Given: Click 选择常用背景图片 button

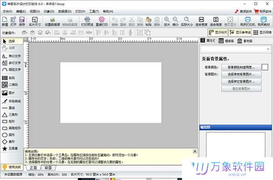Looking at the screenshot, I should [241, 74].
